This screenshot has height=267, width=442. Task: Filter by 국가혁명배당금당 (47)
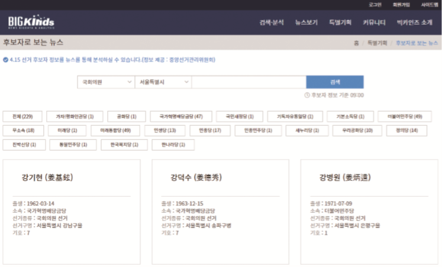tap(181, 116)
